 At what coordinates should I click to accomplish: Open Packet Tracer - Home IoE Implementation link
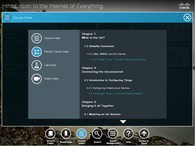pos(116,93)
